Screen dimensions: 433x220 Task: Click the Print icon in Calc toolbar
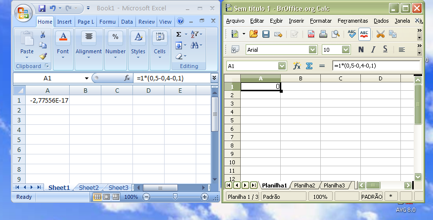point(323,34)
